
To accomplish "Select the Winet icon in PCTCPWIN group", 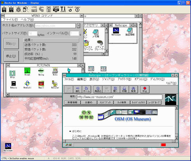I will (27, 72).
